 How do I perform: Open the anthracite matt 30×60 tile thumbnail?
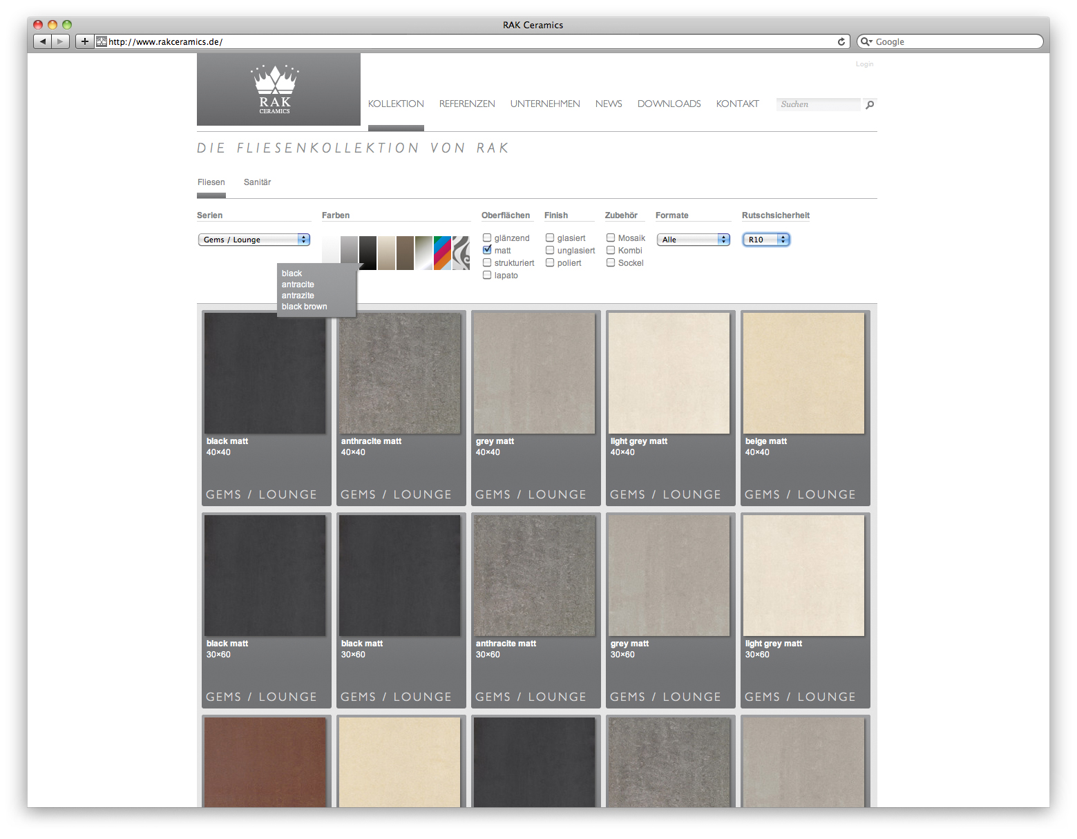click(x=534, y=575)
